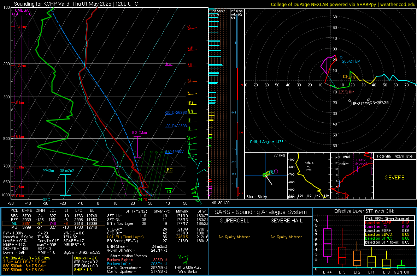
Task: Click the '325/9 RM' hodograph label
Action: (x=346, y=92)
